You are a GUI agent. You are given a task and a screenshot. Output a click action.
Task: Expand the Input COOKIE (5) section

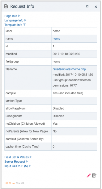click(16, 166)
